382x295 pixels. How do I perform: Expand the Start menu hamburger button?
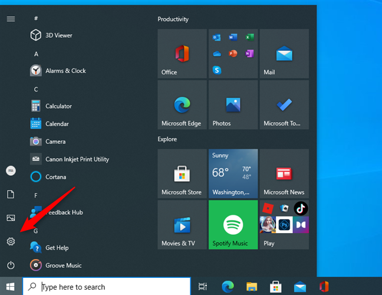pos(11,19)
